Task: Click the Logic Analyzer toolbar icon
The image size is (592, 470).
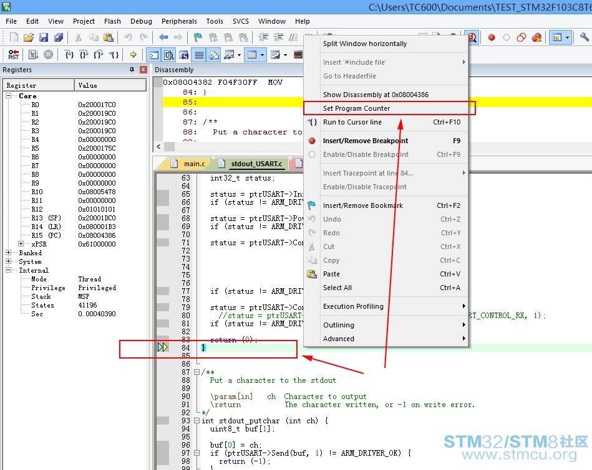Action: click(x=298, y=55)
